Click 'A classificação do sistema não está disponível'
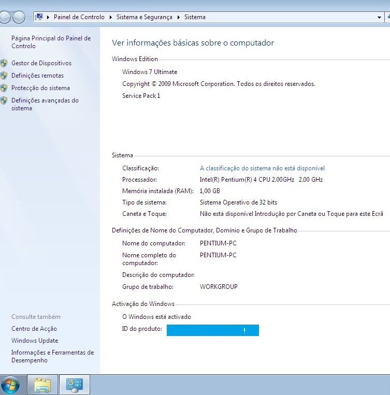This screenshot has width=390, height=395. pyautogui.click(x=262, y=168)
